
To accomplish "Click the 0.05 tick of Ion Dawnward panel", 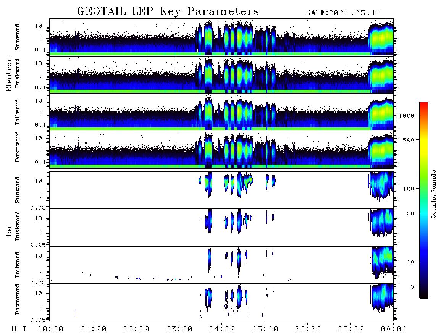I will [x=38, y=320].
